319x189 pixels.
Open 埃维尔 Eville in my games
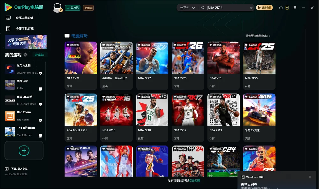click(x=24, y=85)
